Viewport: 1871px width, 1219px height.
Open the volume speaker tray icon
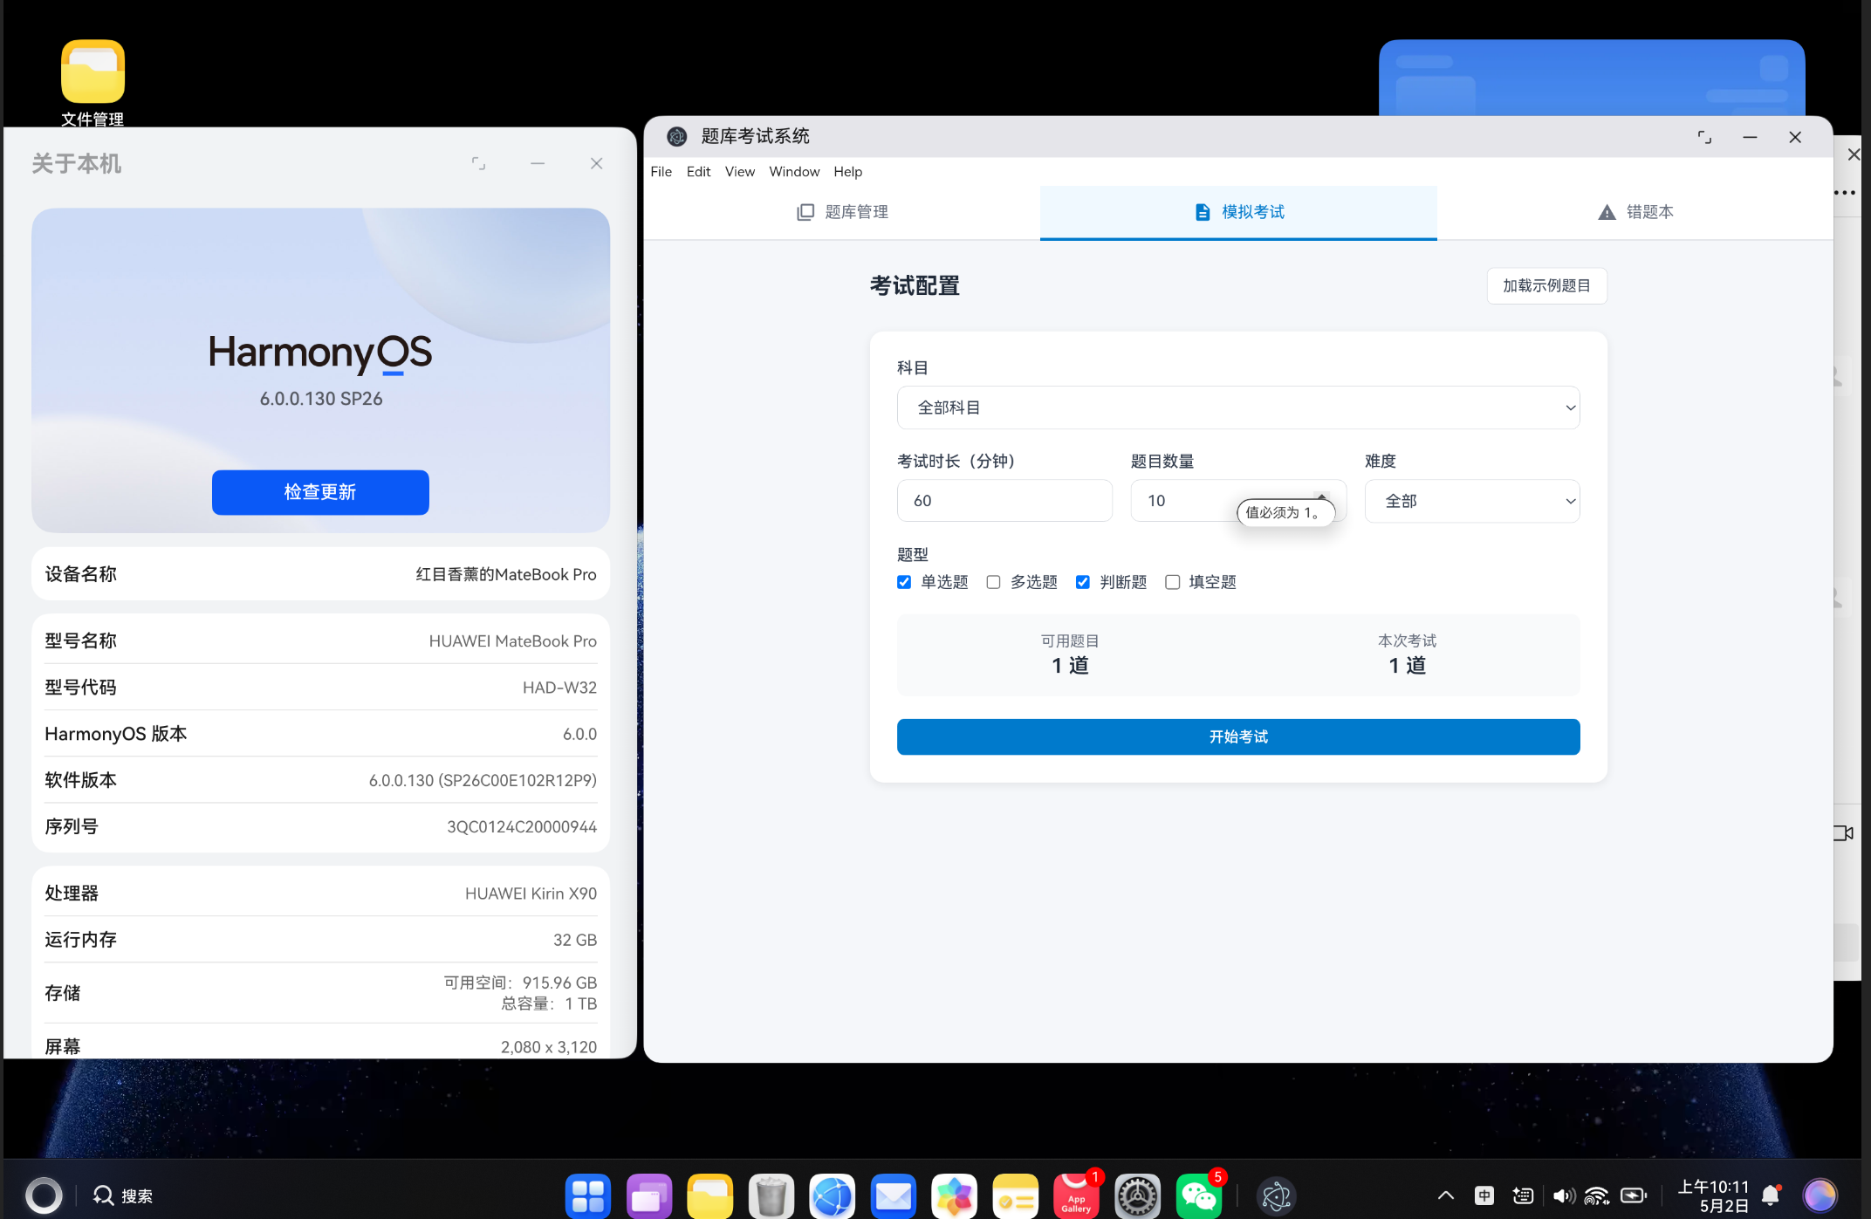point(1564,1195)
